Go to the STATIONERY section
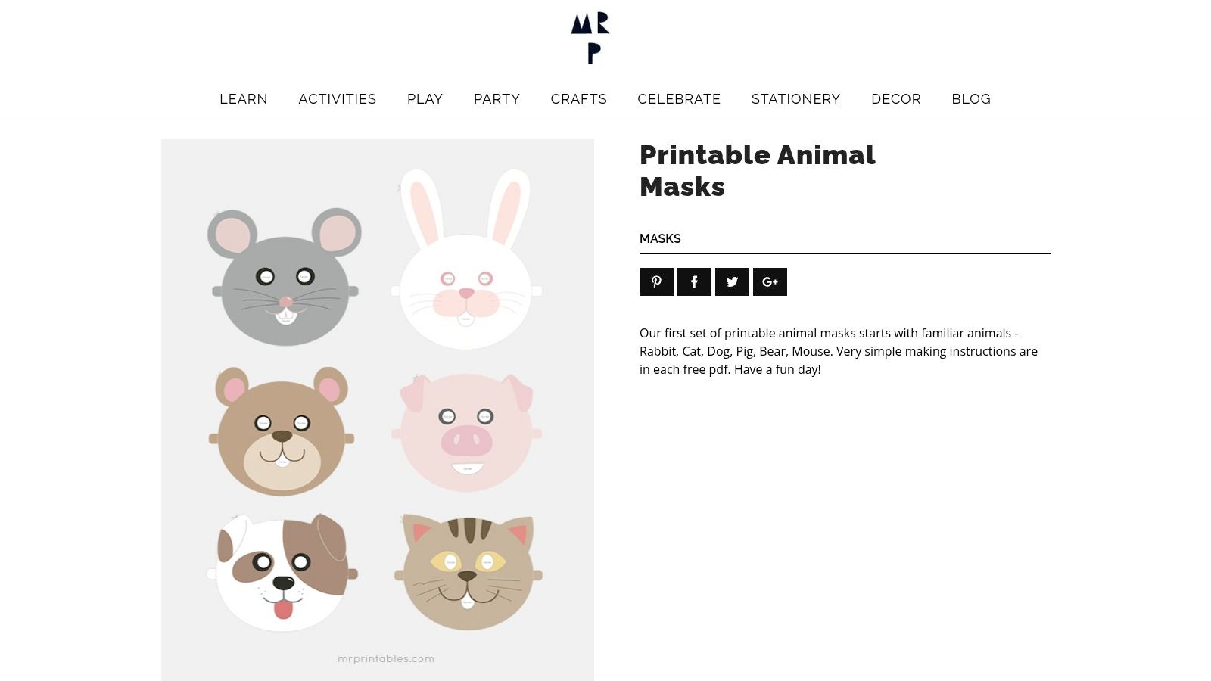This screenshot has width=1211, height=681. tap(795, 99)
